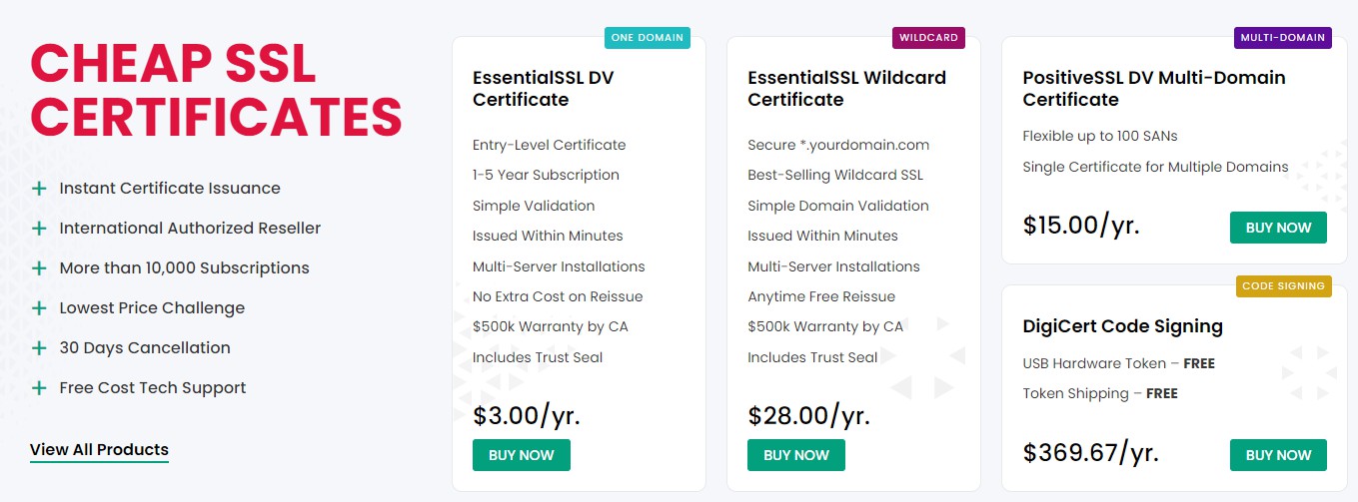Buy the PositiveSSL DV Multi-Domain Certificate

point(1278,228)
